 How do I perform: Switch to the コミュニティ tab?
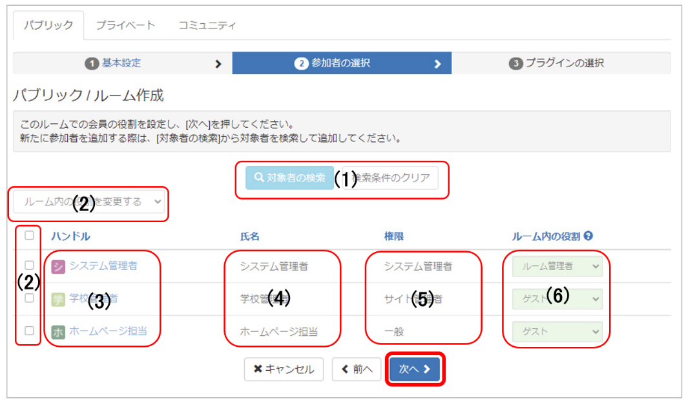(x=207, y=26)
